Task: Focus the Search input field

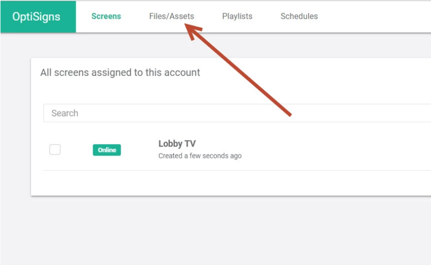Action: (x=237, y=113)
